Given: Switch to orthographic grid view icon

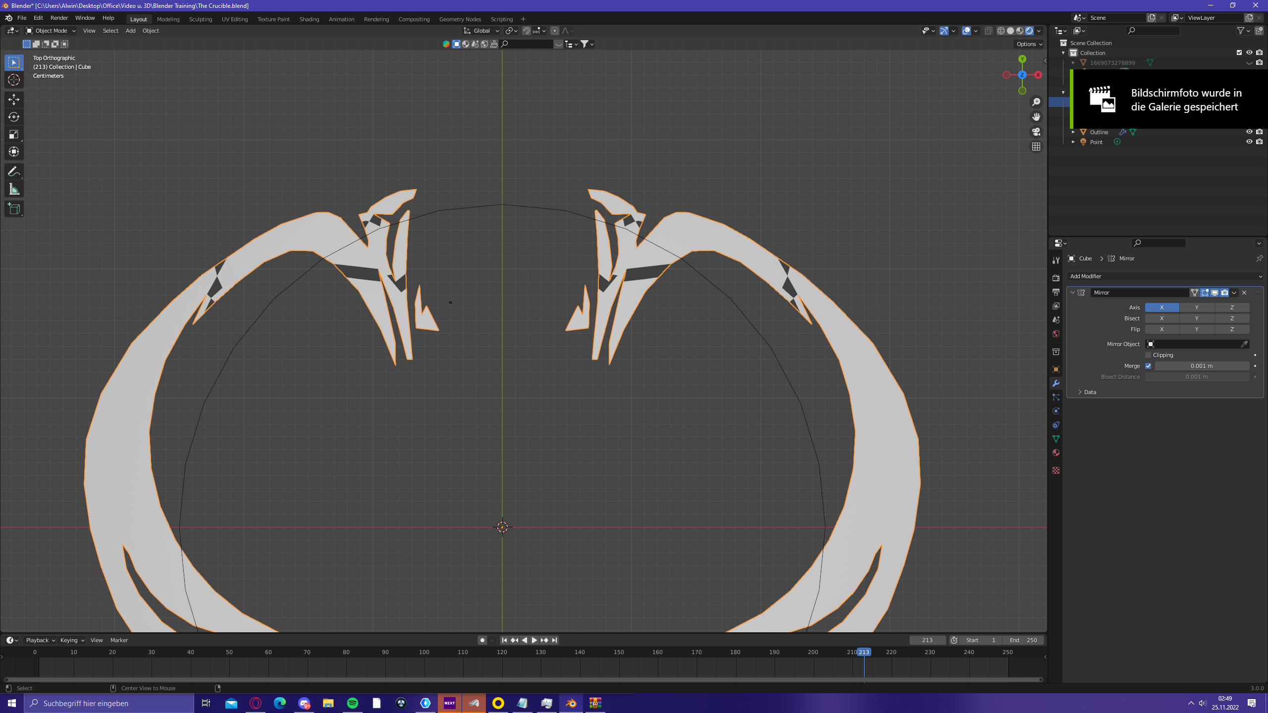Looking at the screenshot, I should [1036, 147].
